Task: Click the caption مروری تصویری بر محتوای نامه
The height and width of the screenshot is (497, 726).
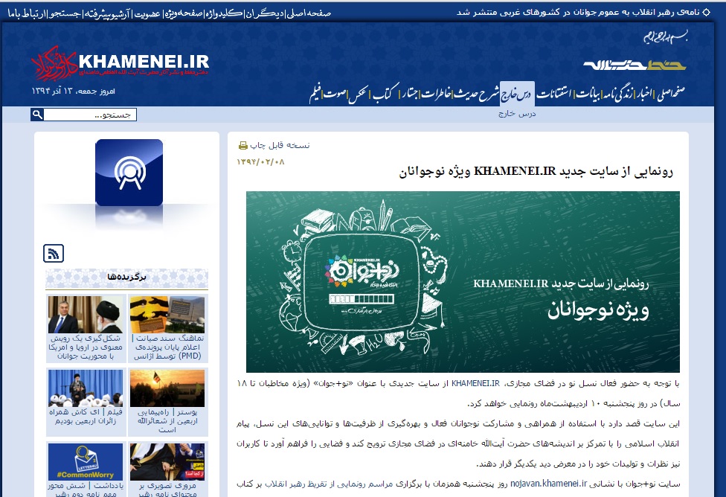Action: tap(167, 490)
